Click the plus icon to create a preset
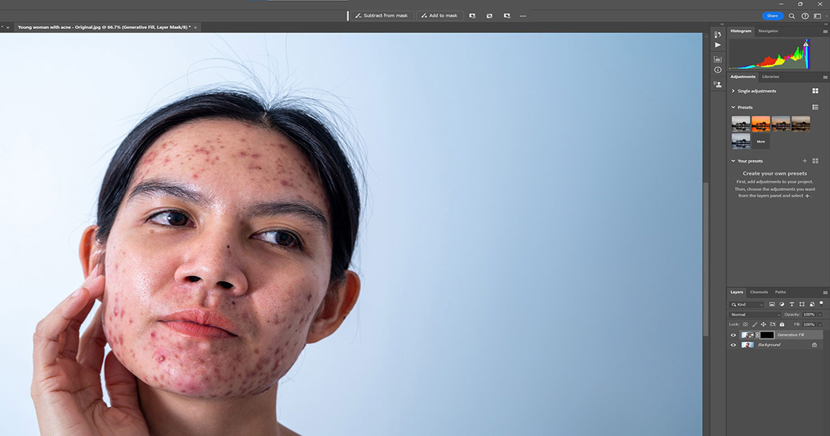The width and height of the screenshot is (830, 436). pos(804,160)
